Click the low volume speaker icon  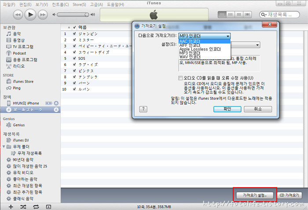pos(54,14)
